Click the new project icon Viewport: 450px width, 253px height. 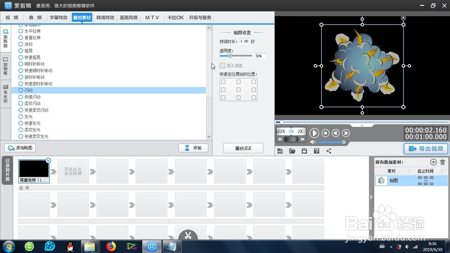click(x=280, y=151)
